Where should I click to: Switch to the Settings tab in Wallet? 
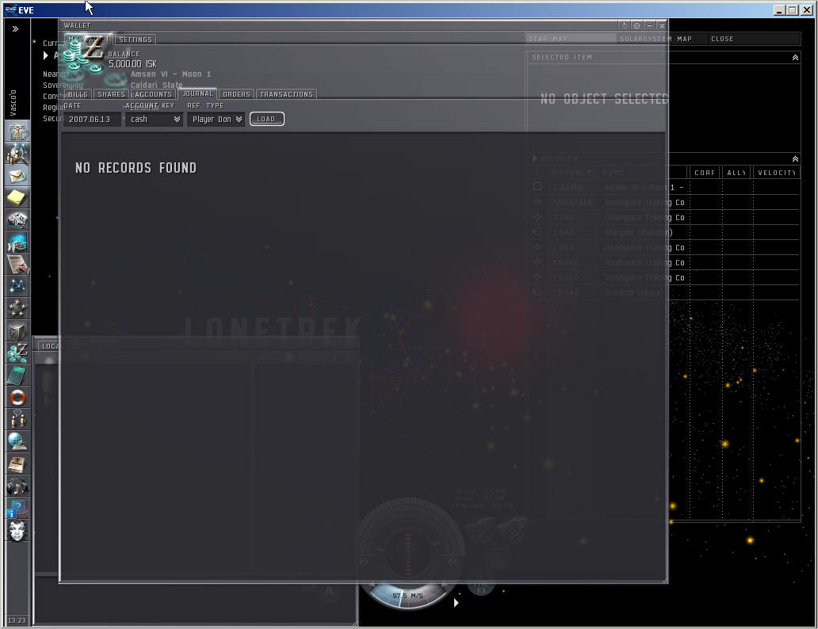[135, 40]
